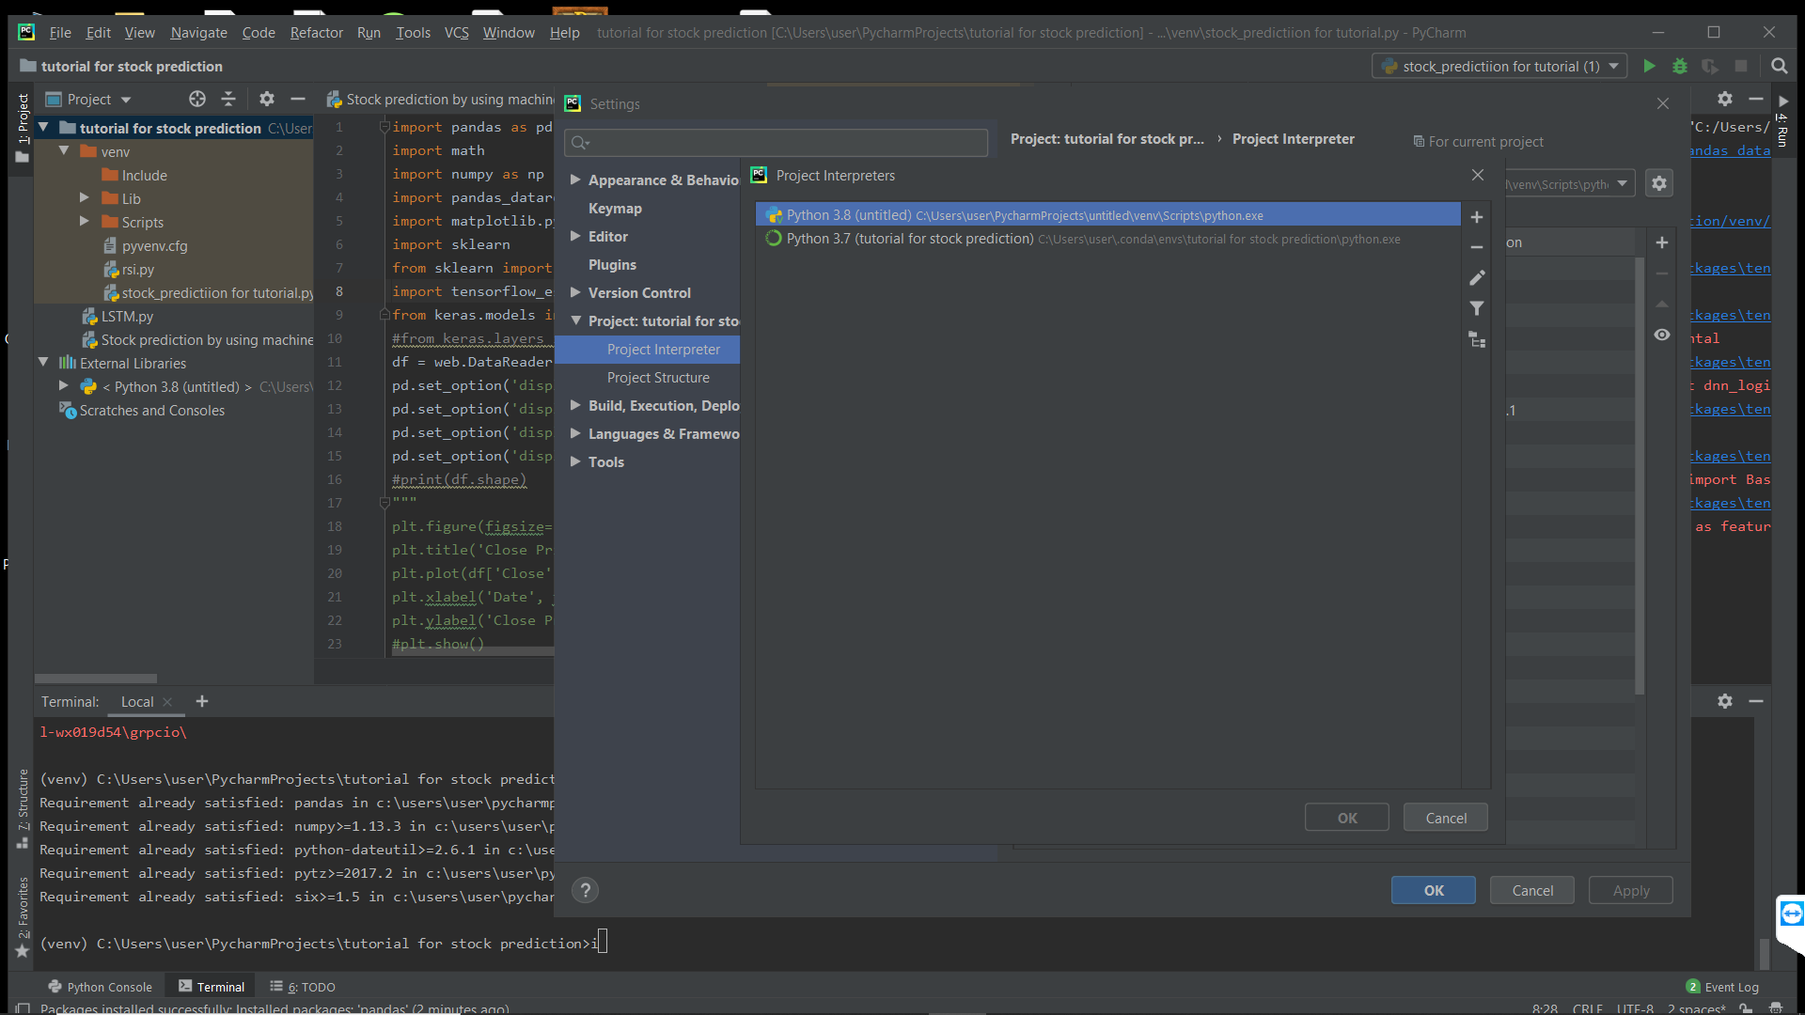The height and width of the screenshot is (1015, 1805).
Task: Filter interpreters using the funnel icon
Action: click(x=1477, y=308)
